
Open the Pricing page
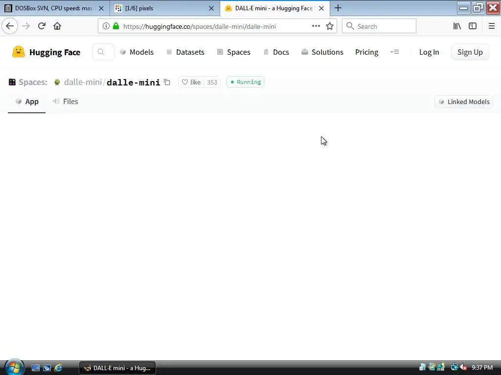coord(366,52)
